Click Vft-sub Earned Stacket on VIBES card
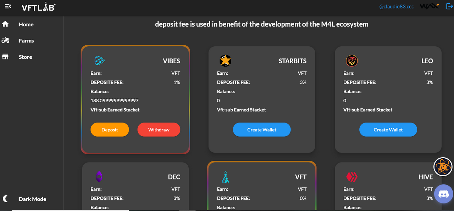454x211 pixels. point(115,110)
